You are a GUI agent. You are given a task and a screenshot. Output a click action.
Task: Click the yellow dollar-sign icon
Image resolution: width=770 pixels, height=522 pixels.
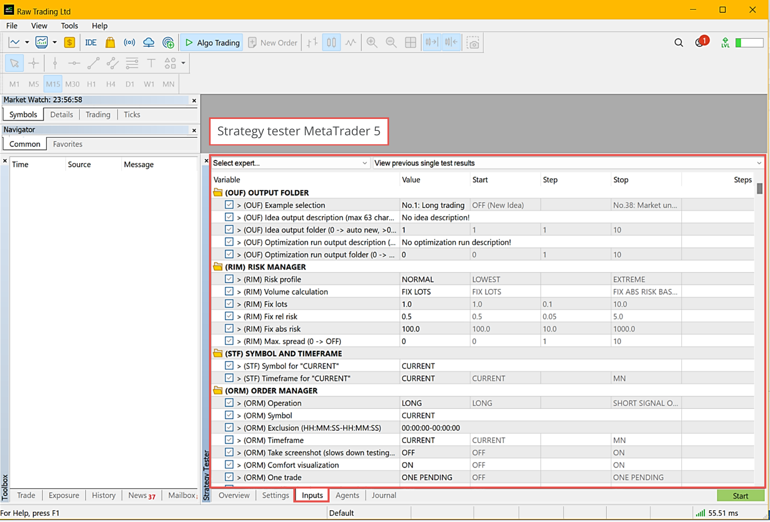click(70, 42)
